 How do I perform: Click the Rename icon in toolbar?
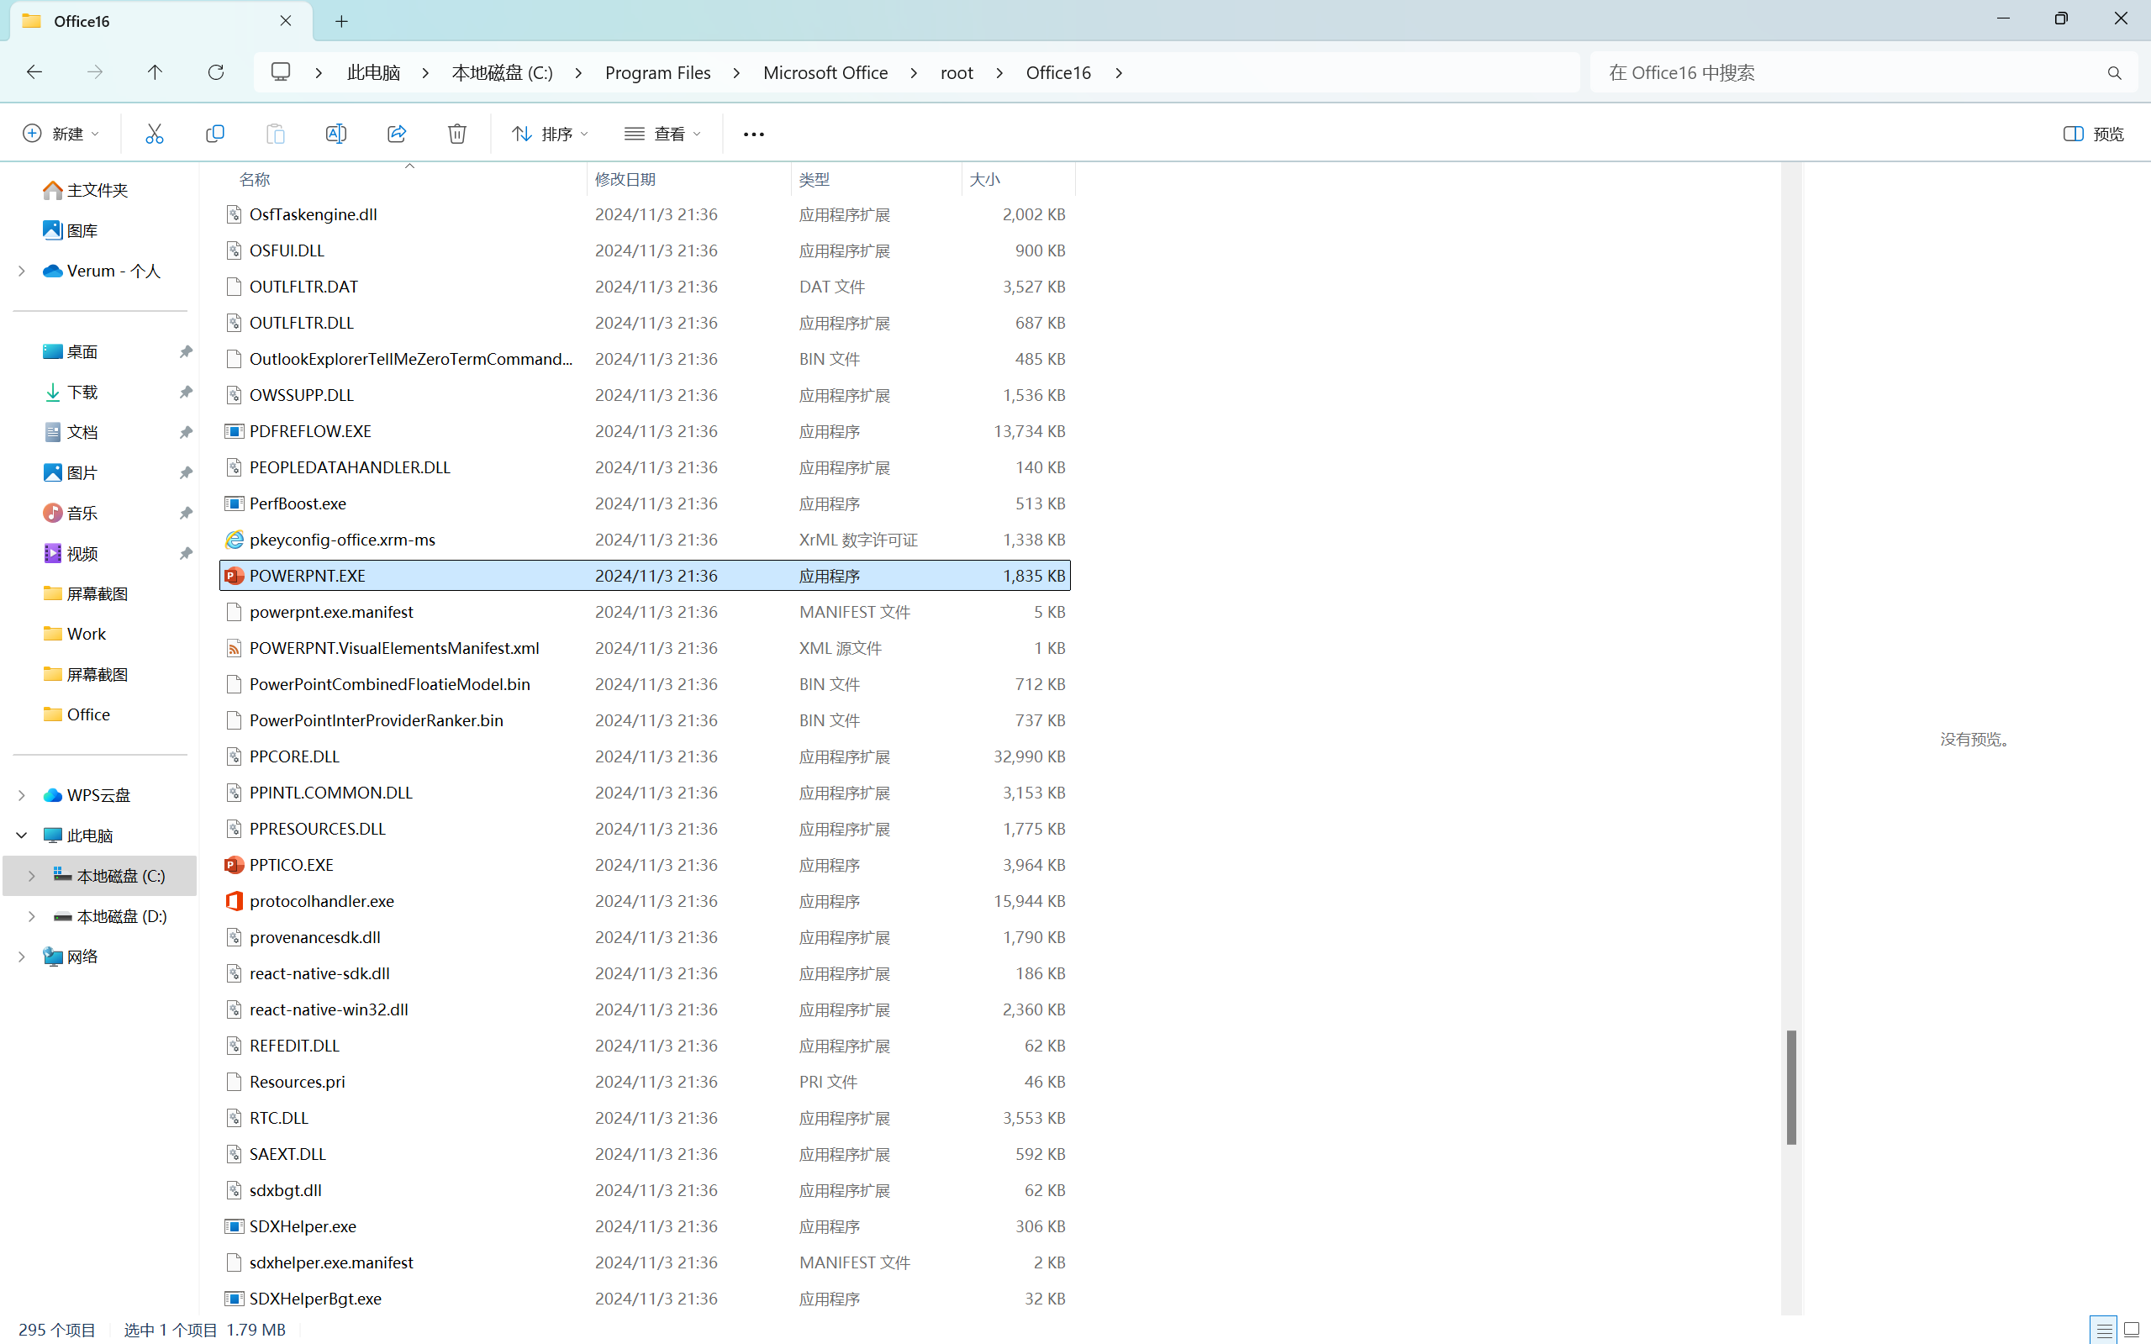pos(336,134)
